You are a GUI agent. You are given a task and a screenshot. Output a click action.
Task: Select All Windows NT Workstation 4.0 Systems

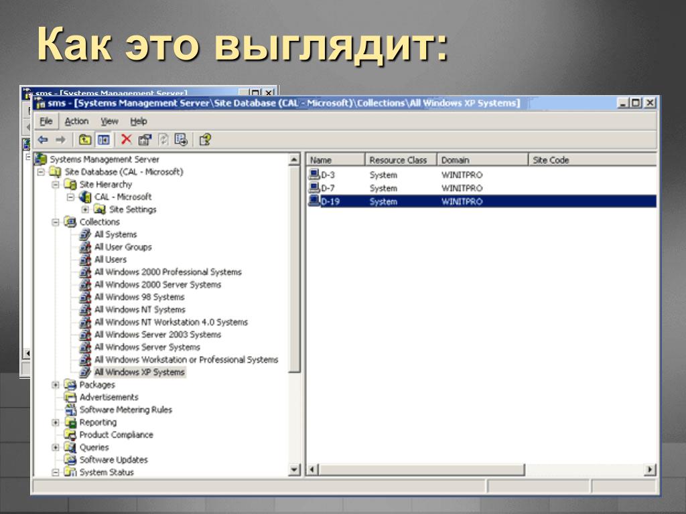(x=171, y=323)
